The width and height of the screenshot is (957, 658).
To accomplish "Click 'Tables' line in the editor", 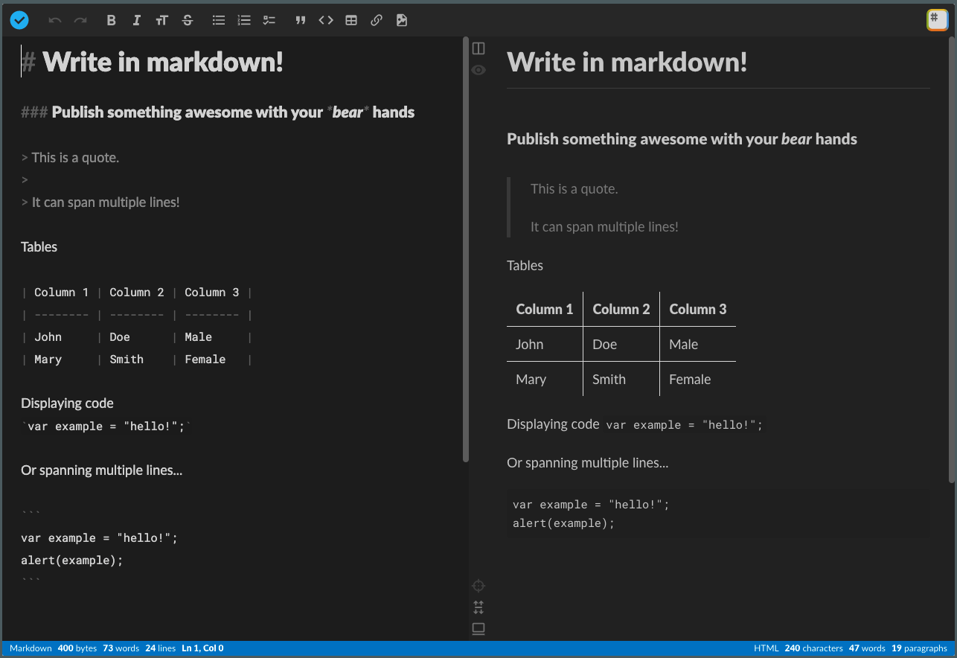I will 39,246.
